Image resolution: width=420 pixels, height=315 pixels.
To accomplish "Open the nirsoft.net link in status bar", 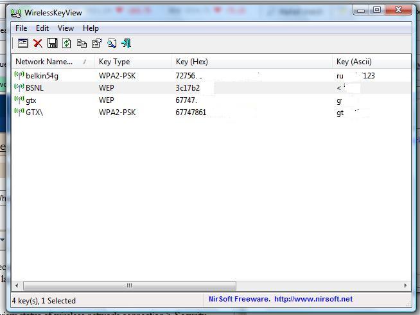I will 313,299.
